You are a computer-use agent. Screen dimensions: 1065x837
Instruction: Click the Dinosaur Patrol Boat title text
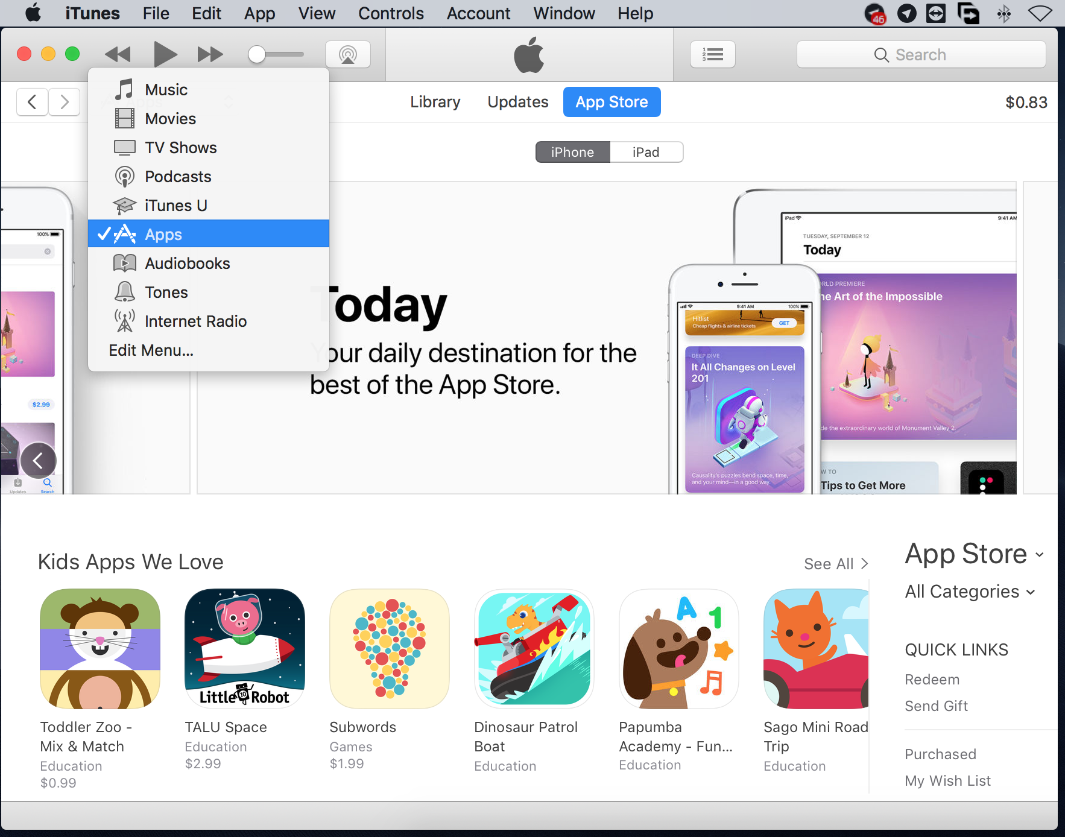(x=526, y=736)
